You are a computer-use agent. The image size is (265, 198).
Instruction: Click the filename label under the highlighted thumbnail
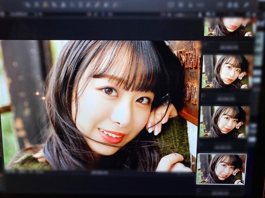click(x=220, y=193)
